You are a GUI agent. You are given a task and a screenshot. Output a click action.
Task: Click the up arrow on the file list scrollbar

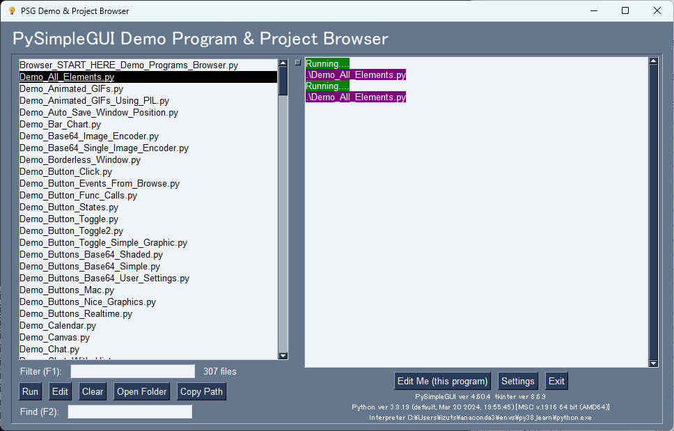click(x=282, y=62)
